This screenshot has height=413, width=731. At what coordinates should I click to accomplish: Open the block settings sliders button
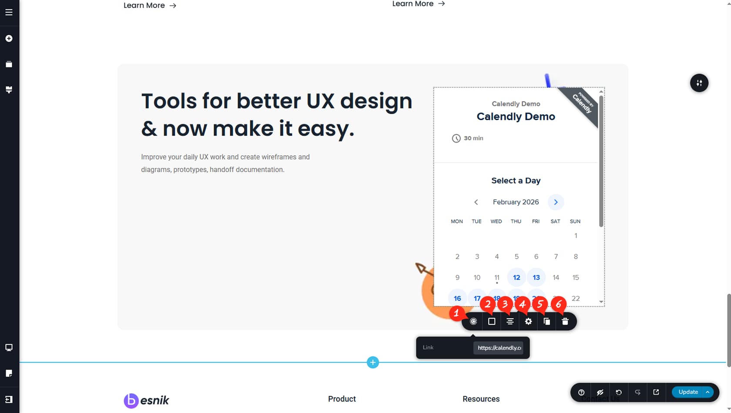[x=699, y=83]
